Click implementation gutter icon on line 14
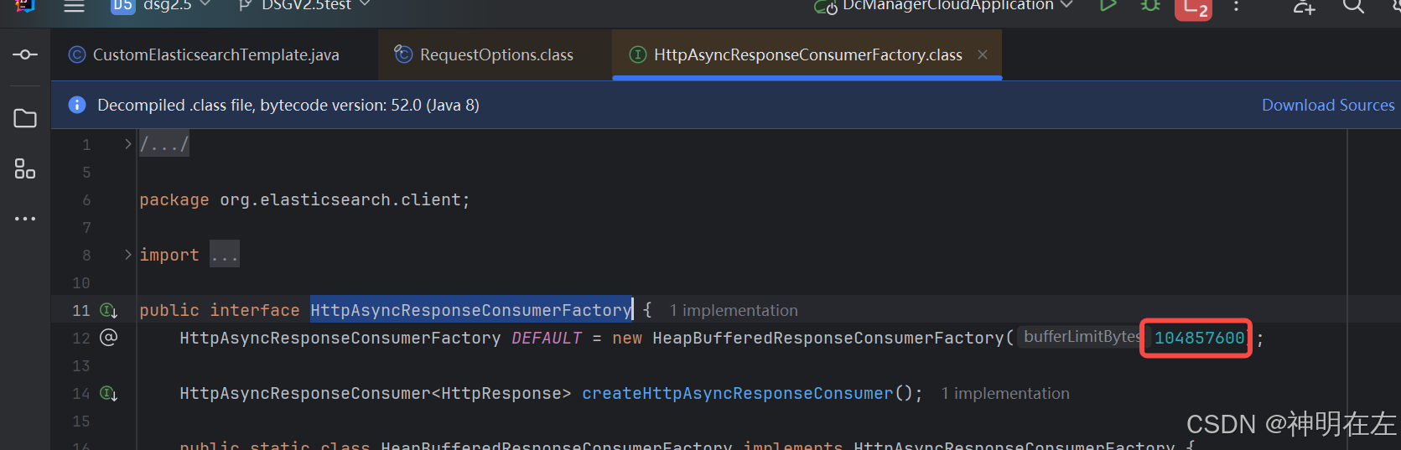1401x450 pixels. coord(108,393)
